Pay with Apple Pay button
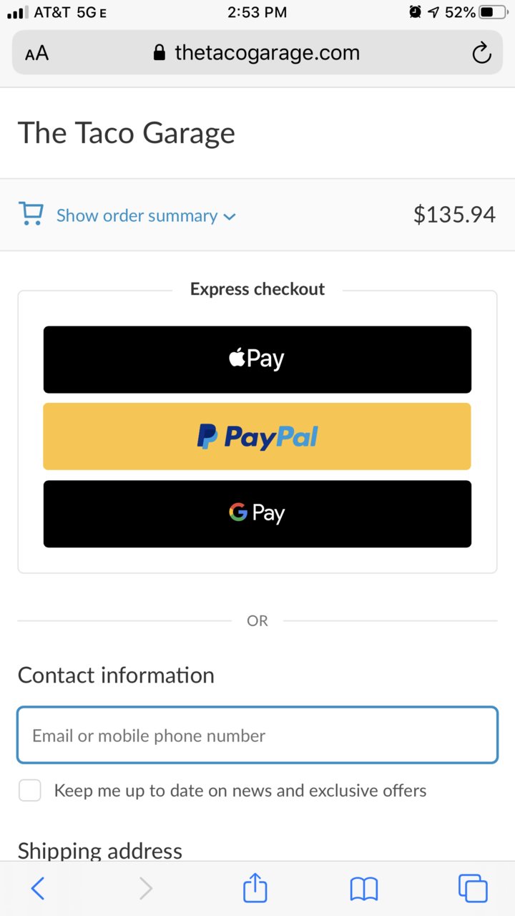The height and width of the screenshot is (916, 515). click(257, 359)
